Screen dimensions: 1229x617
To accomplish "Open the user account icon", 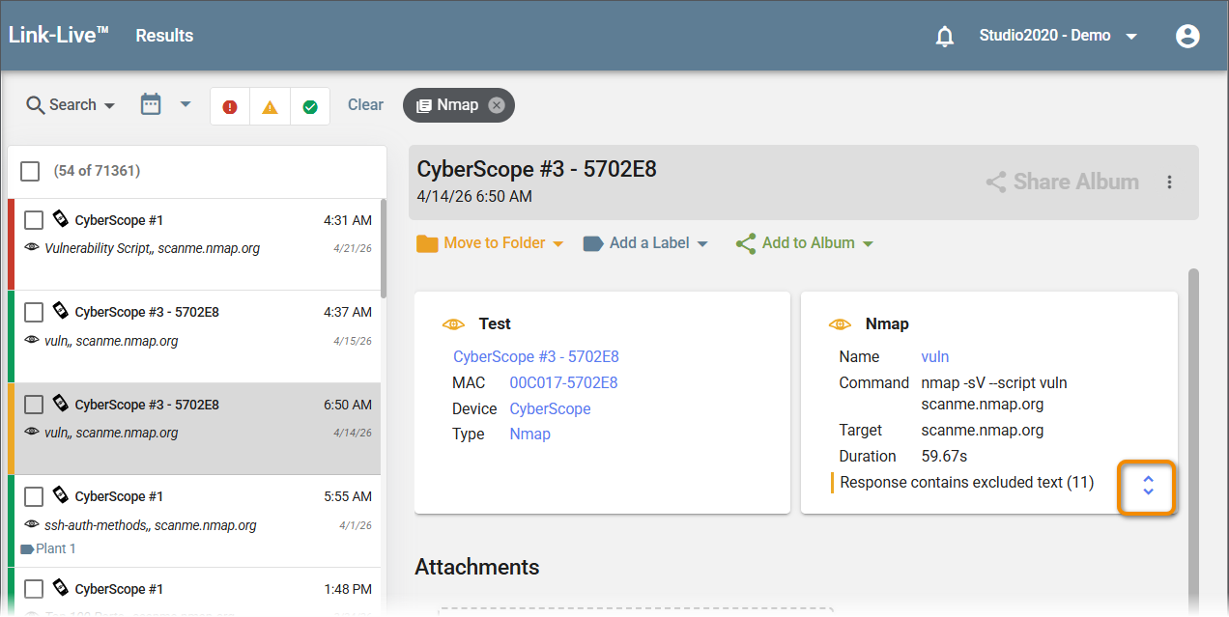I will (x=1187, y=36).
